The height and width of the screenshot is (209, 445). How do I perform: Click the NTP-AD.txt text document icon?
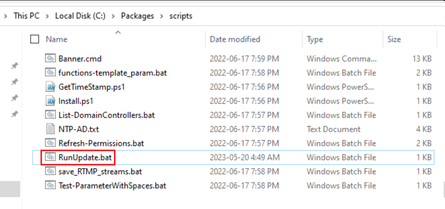50,129
